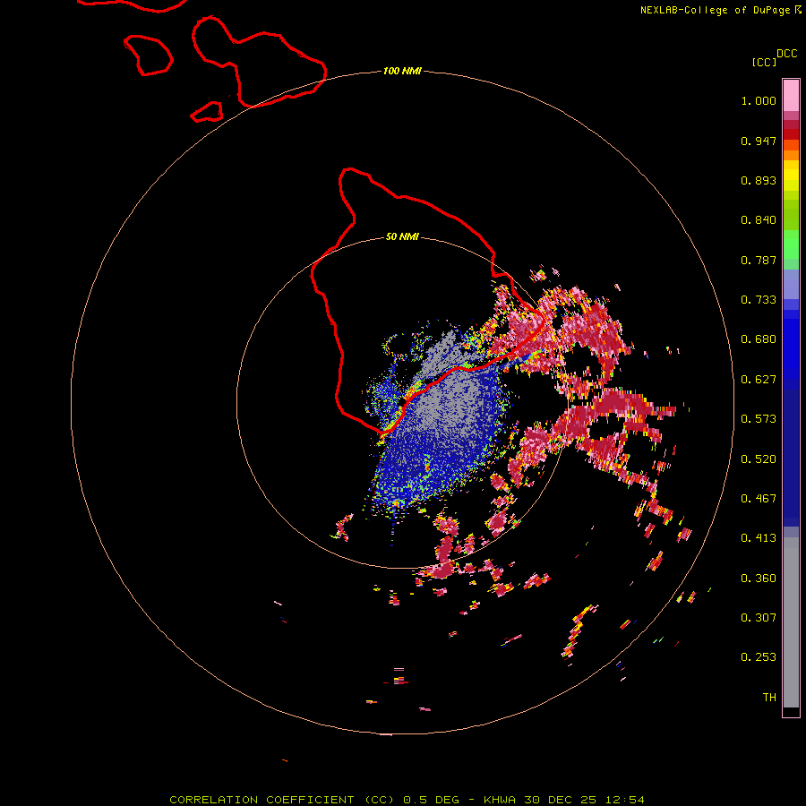Click the [CC] units label
Image resolution: width=806 pixels, height=806 pixels.
(764, 62)
